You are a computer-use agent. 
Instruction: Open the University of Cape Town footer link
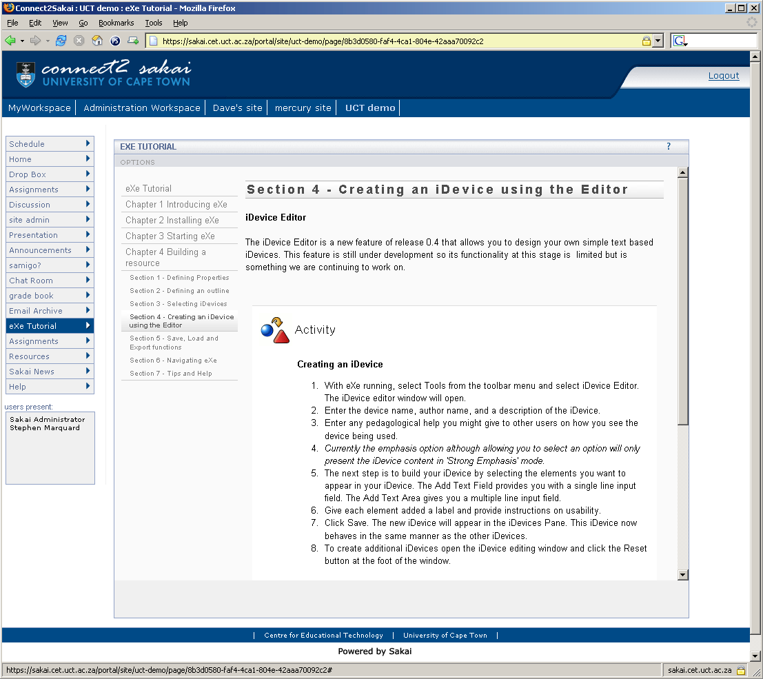point(445,635)
